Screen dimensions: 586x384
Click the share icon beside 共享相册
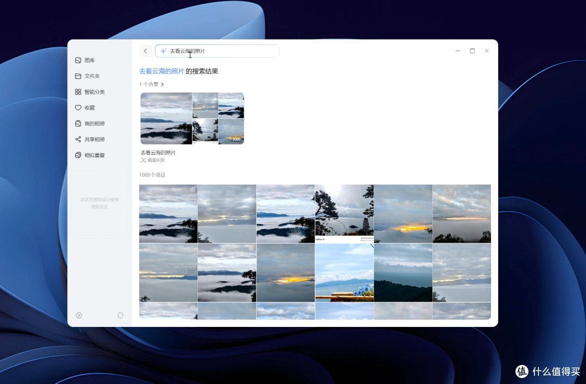[78, 139]
